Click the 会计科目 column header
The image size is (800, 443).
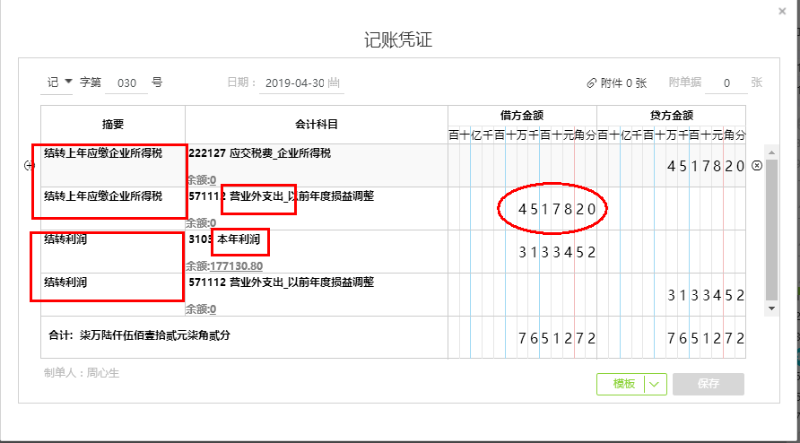click(317, 125)
